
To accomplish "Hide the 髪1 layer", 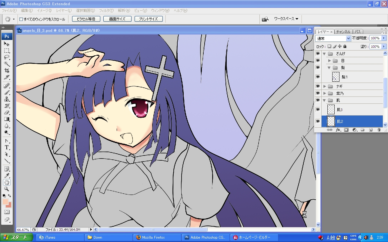I will point(318,77).
